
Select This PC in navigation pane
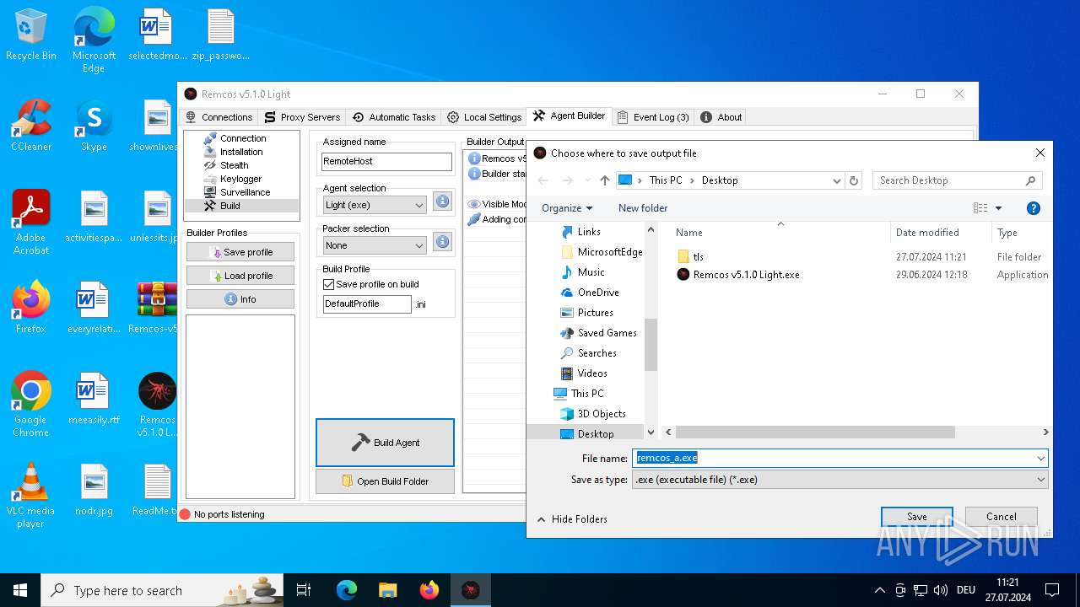tap(586, 394)
